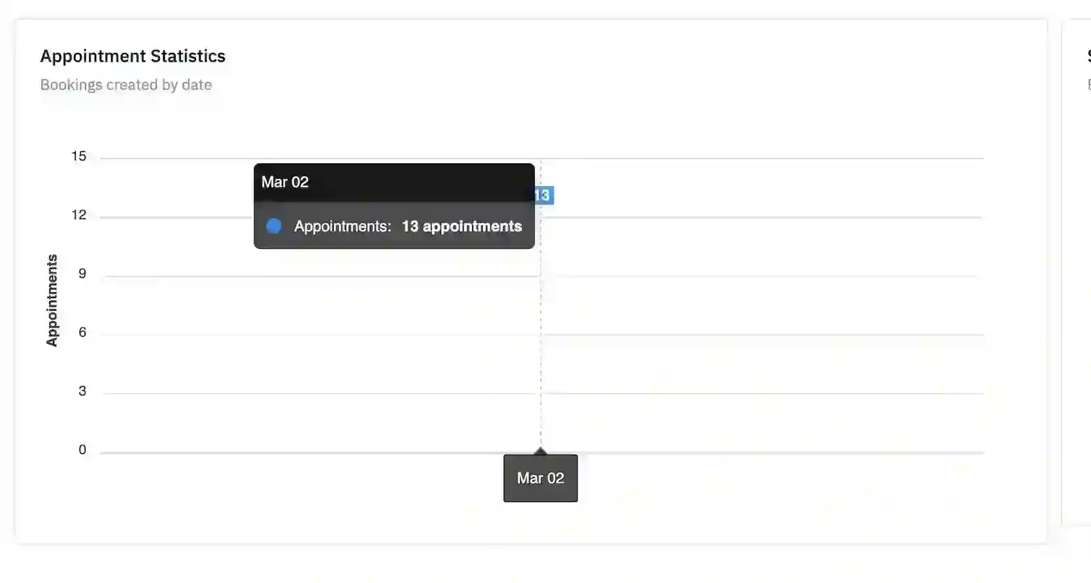The height and width of the screenshot is (583, 1091).
Task: Click y-axis tick label 12
Action: pos(79,215)
